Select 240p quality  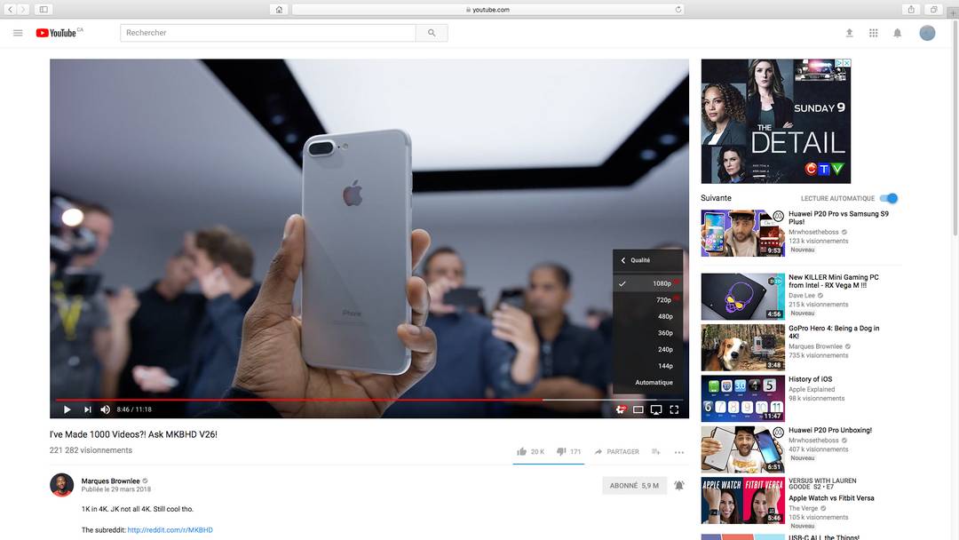click(648, 350)
